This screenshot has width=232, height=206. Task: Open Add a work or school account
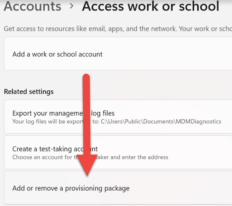pyautogui.click(x=57, y=54)
